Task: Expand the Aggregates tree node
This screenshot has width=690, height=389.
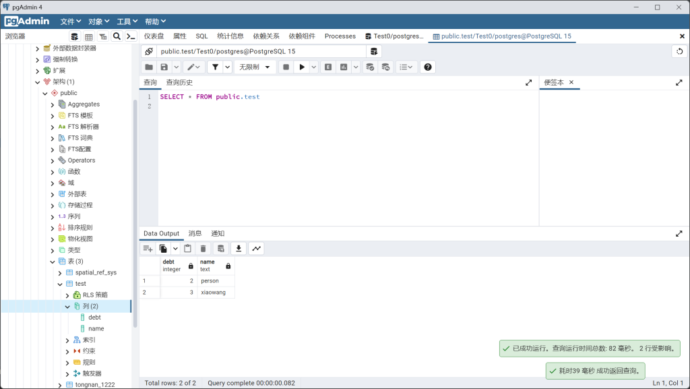Action: (x=53, y=104)
